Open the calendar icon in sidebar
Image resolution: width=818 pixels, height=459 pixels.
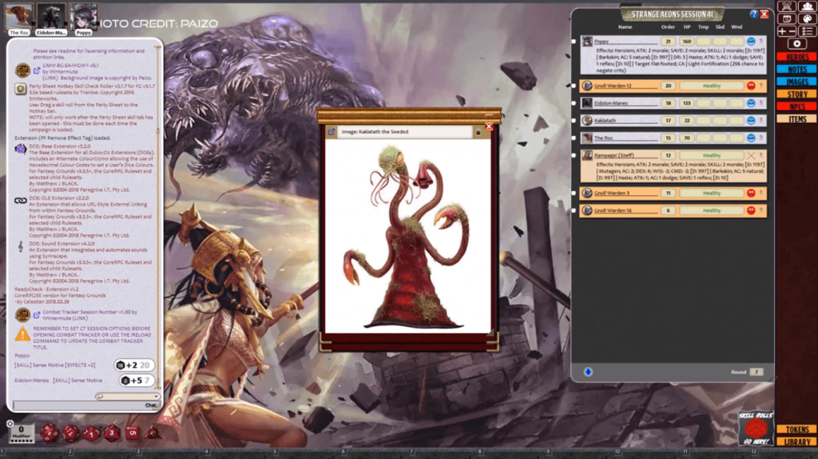787,19
